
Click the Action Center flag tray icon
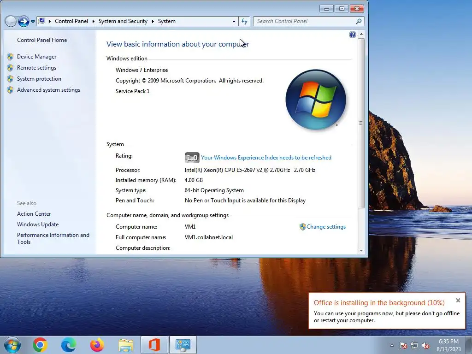[403, 345]
